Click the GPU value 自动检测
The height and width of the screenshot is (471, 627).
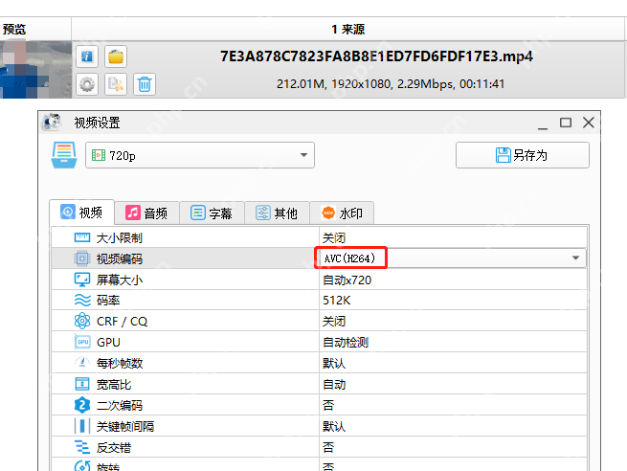pos(346,343)
